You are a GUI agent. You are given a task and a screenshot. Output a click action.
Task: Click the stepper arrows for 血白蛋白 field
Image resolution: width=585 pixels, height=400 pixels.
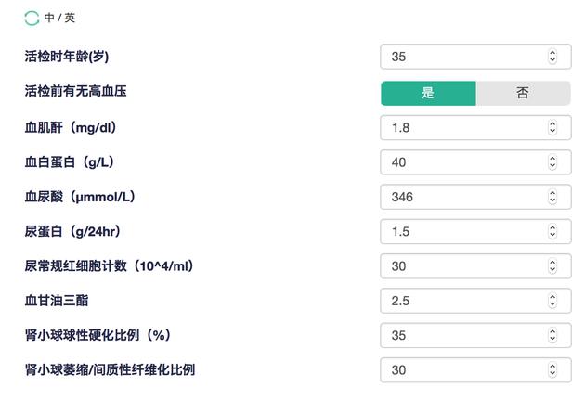point(552,162)
